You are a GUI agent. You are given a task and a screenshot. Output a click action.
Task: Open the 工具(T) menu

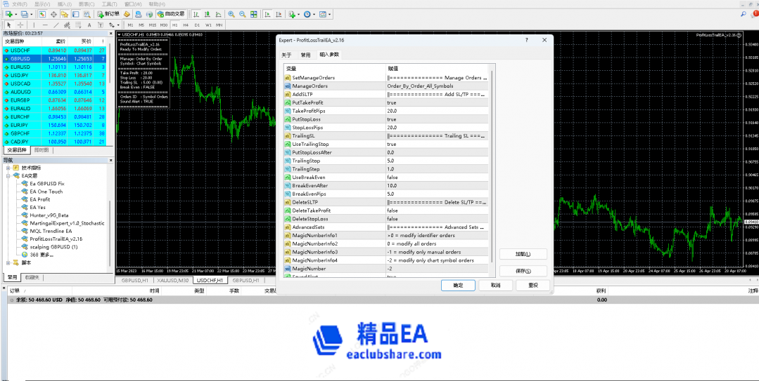(x=110, y=4)
